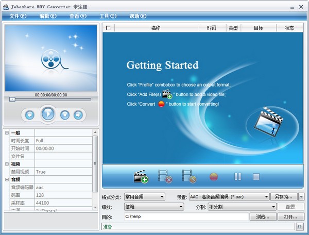
Task: Toggle the select-all checkbox in file list header
Action: 108,28
